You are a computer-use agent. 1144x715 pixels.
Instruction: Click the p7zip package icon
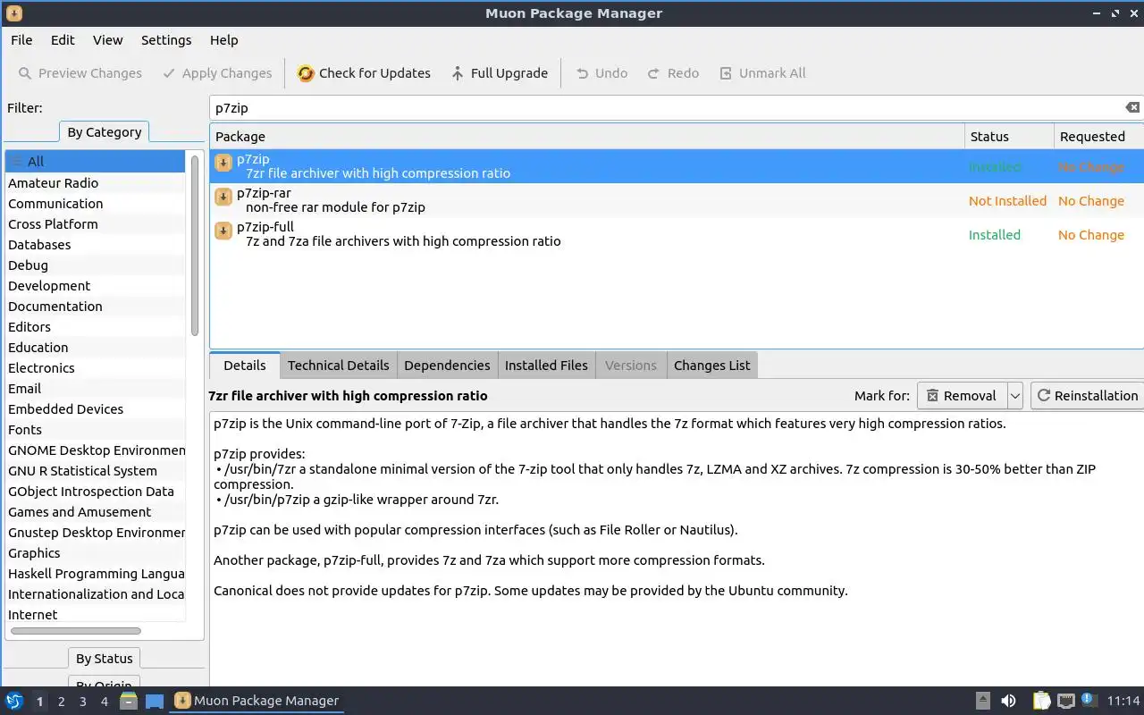coord(223,164)
